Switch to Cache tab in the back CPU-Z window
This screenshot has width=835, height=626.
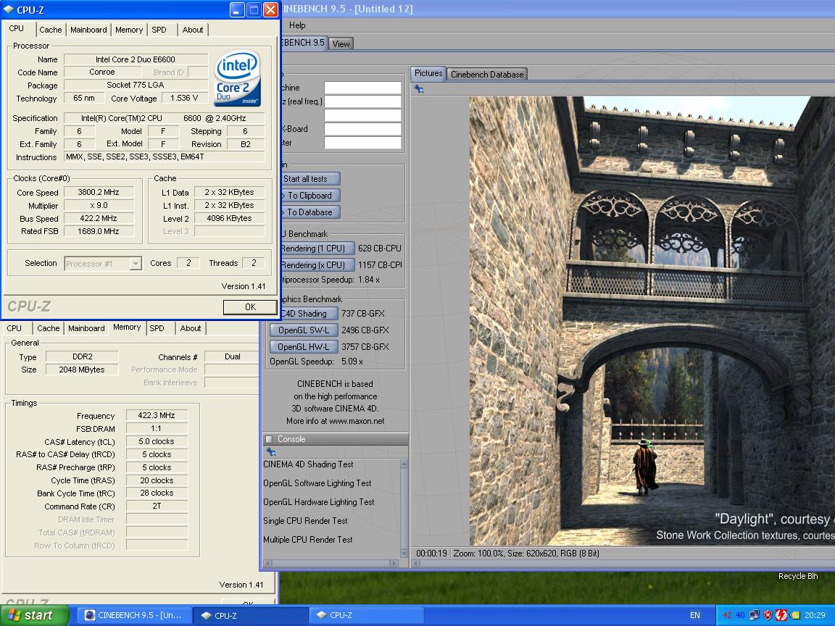click(49, 328)
